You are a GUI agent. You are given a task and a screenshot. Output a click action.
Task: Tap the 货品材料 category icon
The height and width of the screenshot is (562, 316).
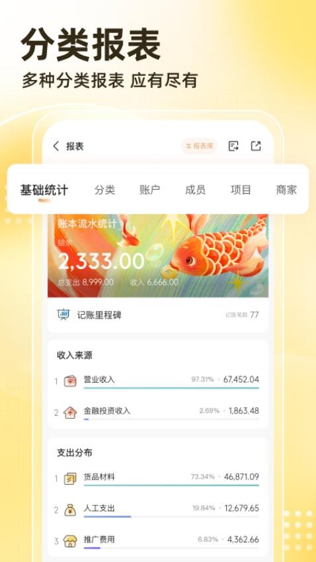[70, 479]
